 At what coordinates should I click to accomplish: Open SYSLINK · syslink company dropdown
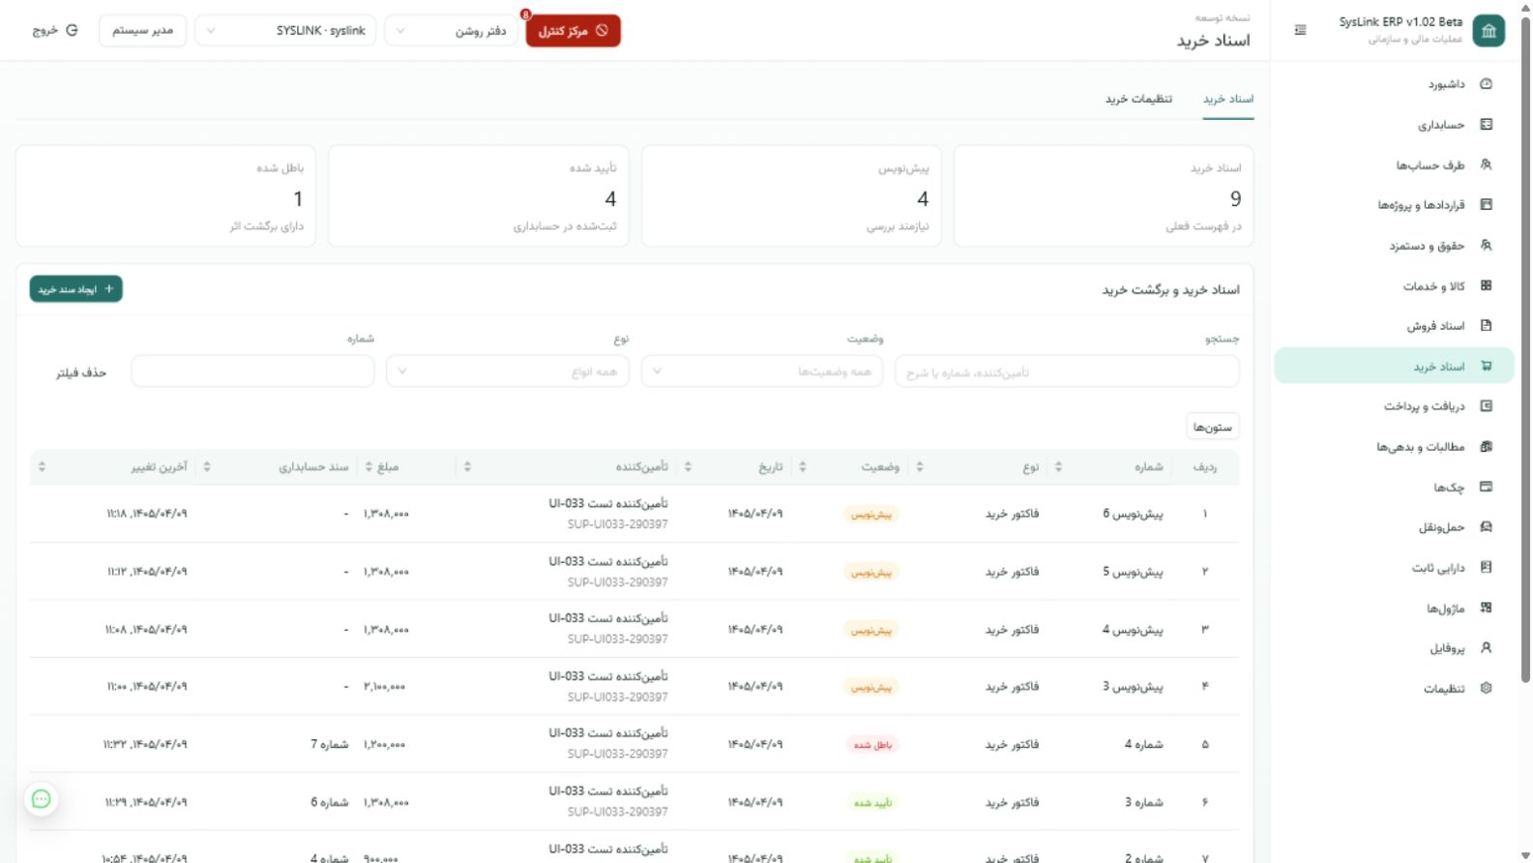[285, 31]
